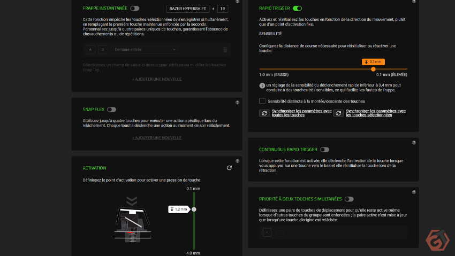This screenshot has height=256, width=455.
Task: Click the Rapid Trigger sensitivity slider handle
Action: tap(373, 69)
